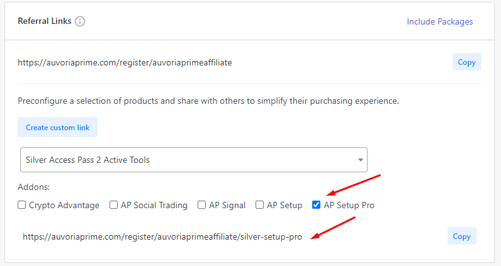The height and width of the screenshot is (266, 501).
Task: Click the Addons label
Action: pos(33,188)
